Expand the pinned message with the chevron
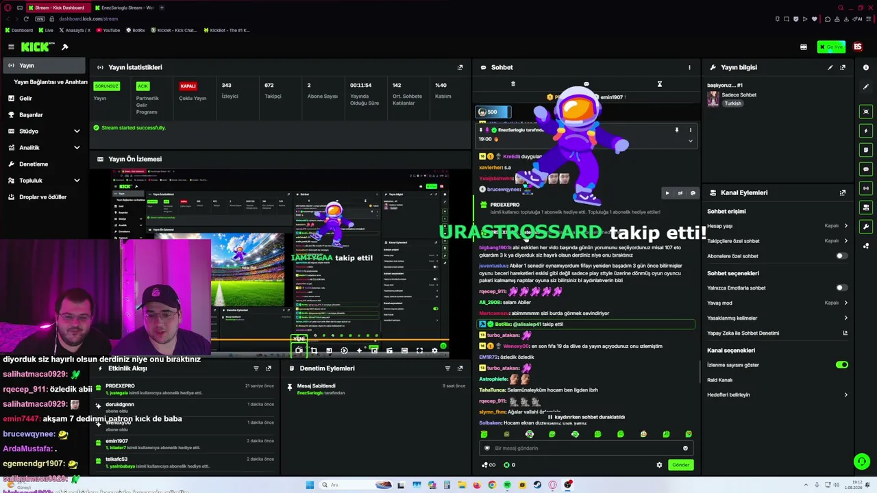The image size is (877, 493). 690,141
